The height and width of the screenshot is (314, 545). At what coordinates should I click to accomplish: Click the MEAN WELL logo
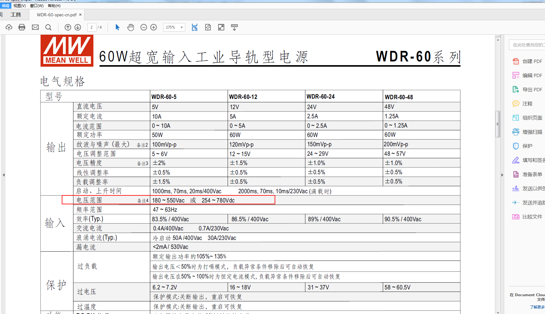(x=67, y=51)
